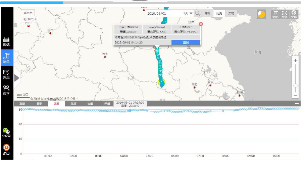Switch map to 全屏 fullscreen mode
Image resolution: width=307 pixels, height=171 pixels.
click(x=285, y=14)
